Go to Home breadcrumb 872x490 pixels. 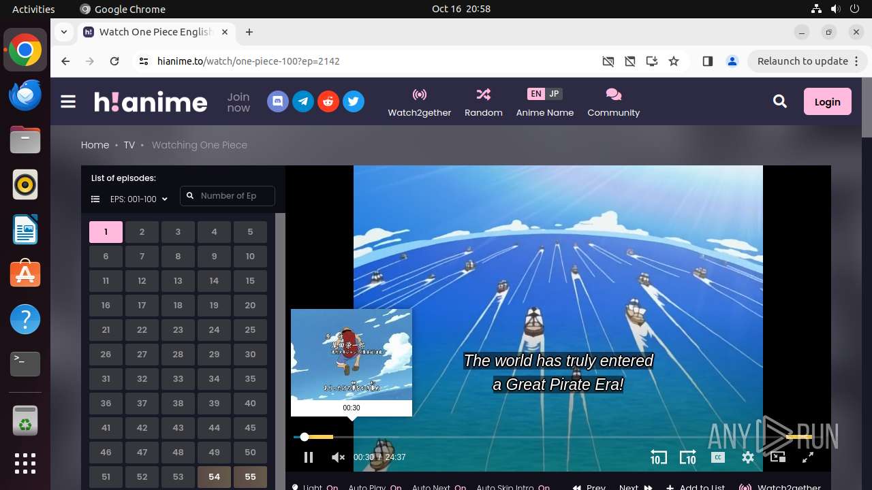(x=95, y=145)
